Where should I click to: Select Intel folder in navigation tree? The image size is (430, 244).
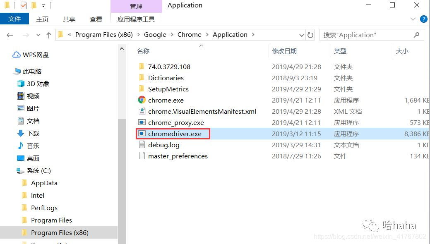38,195
